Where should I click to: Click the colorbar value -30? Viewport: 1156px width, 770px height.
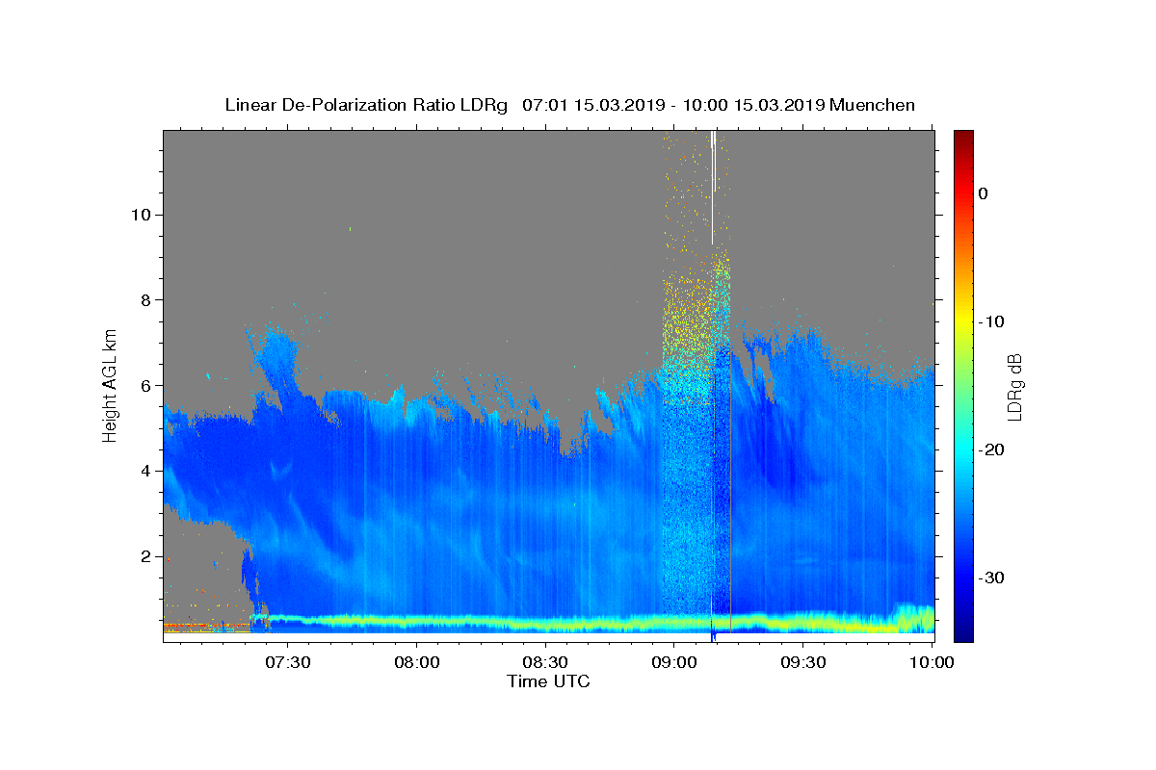tap(991, 577)
